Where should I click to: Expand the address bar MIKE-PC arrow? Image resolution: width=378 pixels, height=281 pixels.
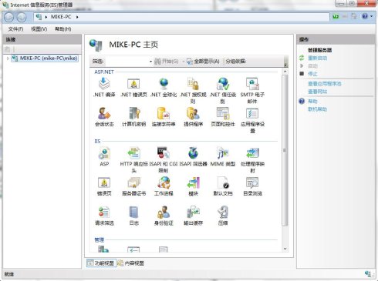point(77,17)
